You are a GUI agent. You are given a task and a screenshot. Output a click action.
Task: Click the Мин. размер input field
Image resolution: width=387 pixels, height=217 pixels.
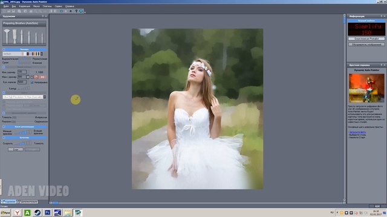(x=22, y=72)
